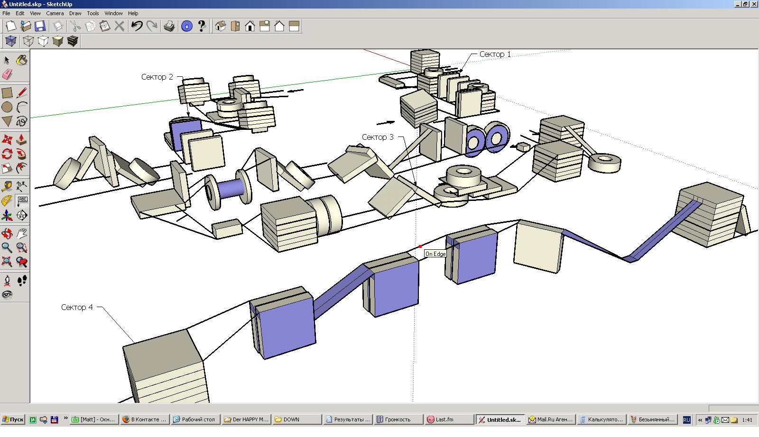Open the RU language selector

click(x=686, y=420)
